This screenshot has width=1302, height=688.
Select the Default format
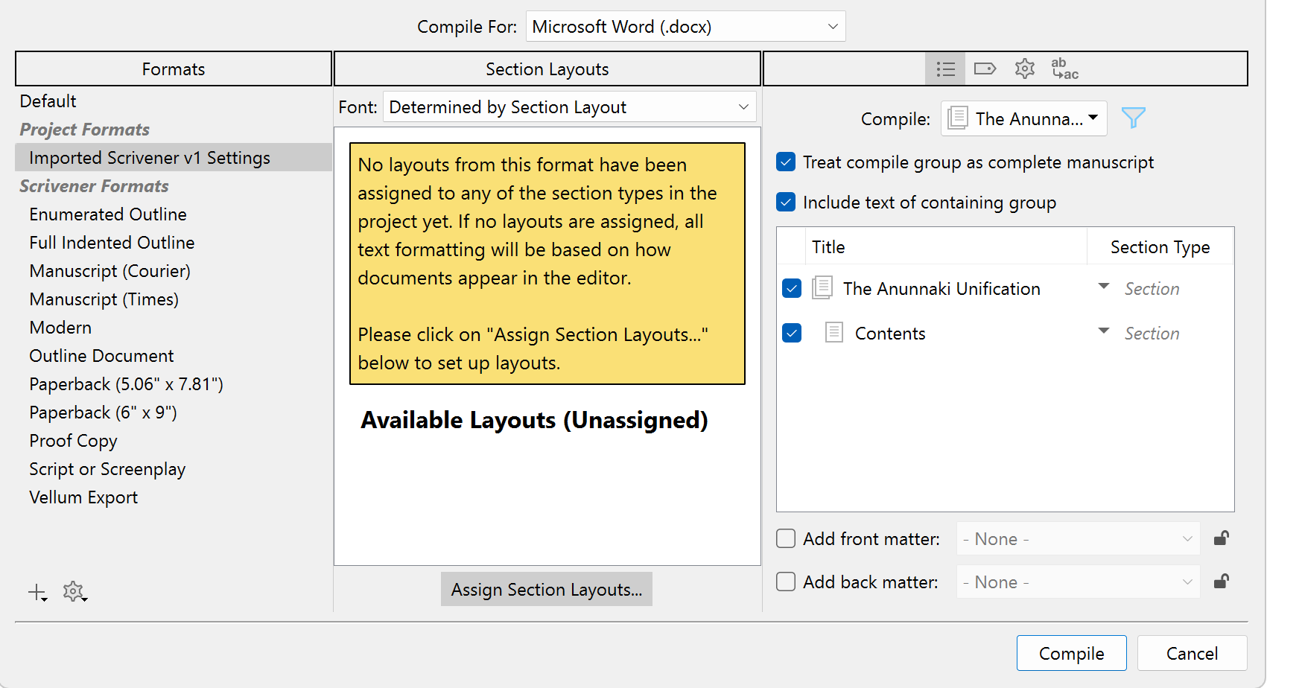pyautogui.click(x=48, y=101)
